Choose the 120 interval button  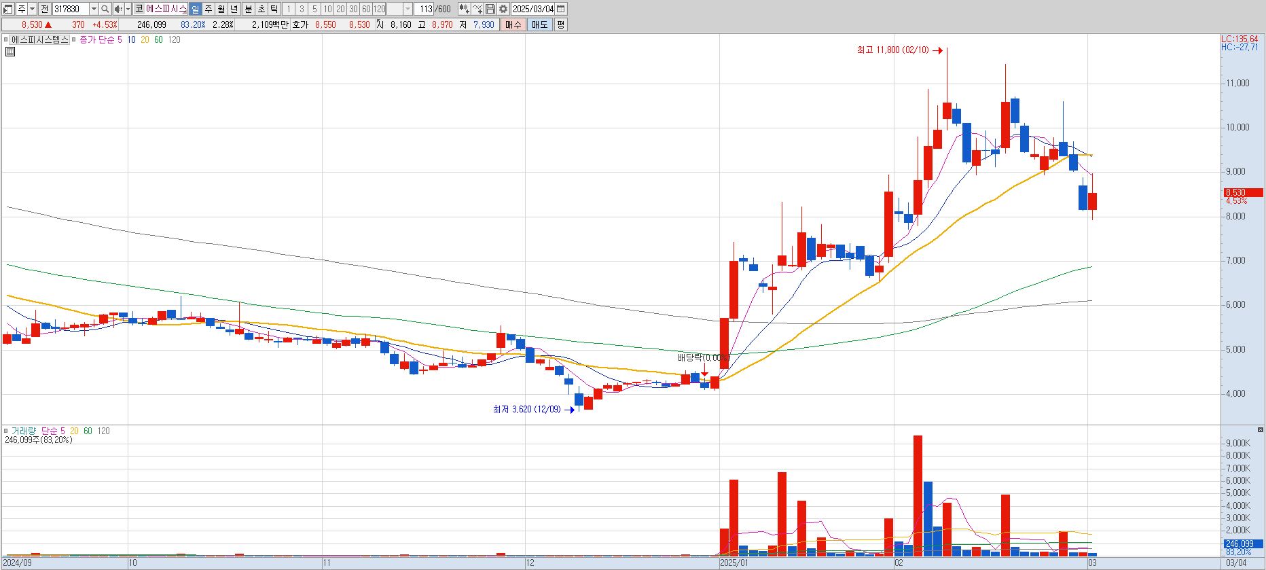coord(379,9)
